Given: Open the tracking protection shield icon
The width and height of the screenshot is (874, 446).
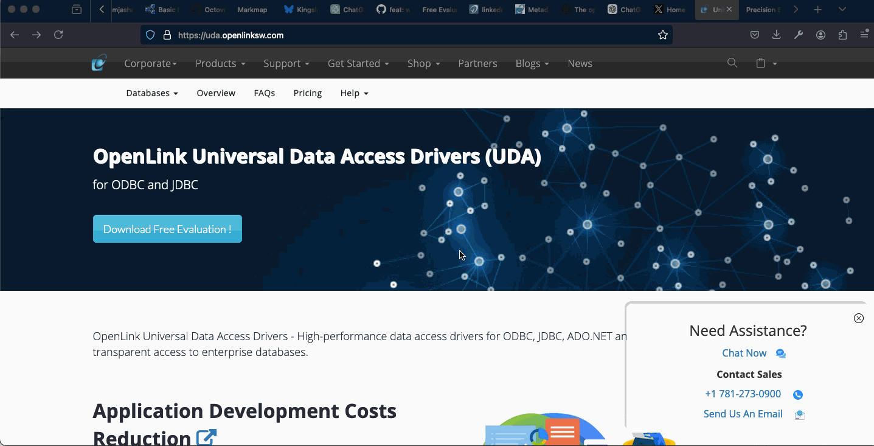Looking at the screenshot, I should [x=150, y=35].
